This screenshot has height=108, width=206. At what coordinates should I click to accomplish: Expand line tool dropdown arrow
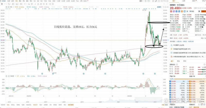click(x=6, y=4)
